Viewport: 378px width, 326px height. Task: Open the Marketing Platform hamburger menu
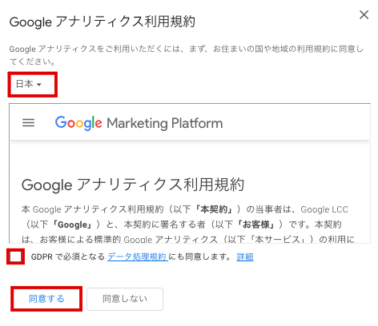click(28, 123)
